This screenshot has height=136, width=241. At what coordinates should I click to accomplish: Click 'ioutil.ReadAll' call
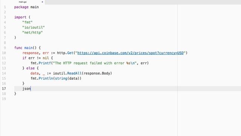[x=67, y=73]
